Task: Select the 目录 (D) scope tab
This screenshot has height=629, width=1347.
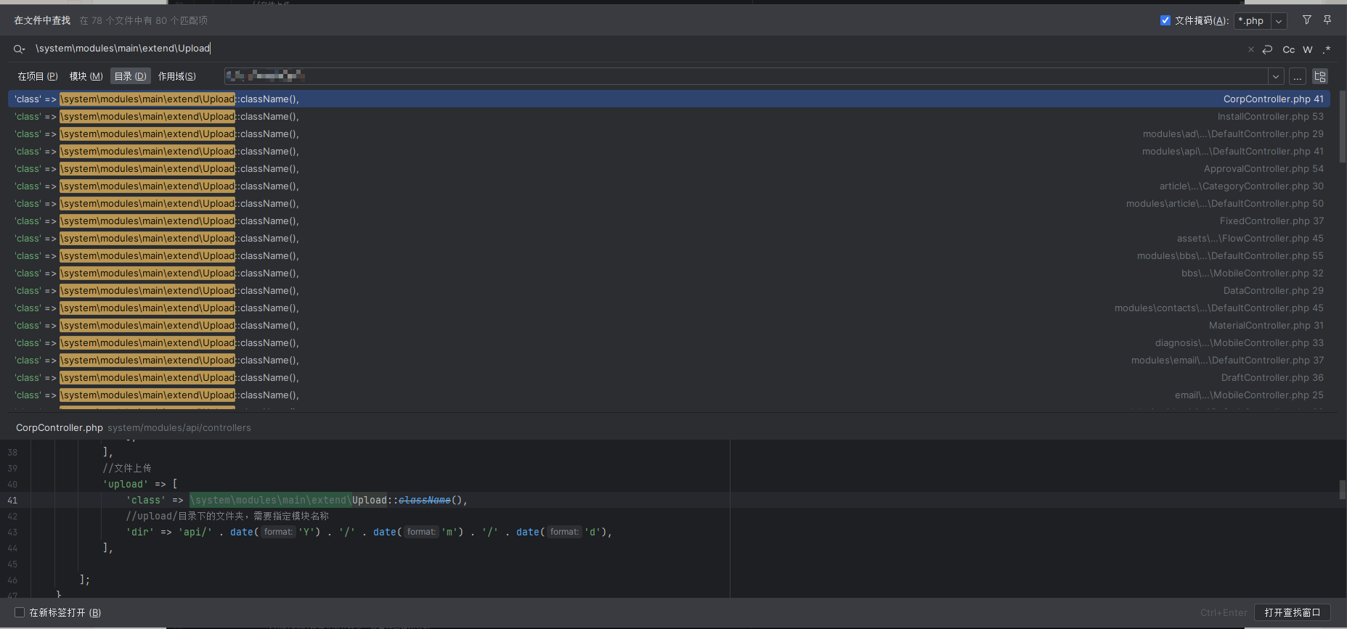Action: (x=130, y=76)
